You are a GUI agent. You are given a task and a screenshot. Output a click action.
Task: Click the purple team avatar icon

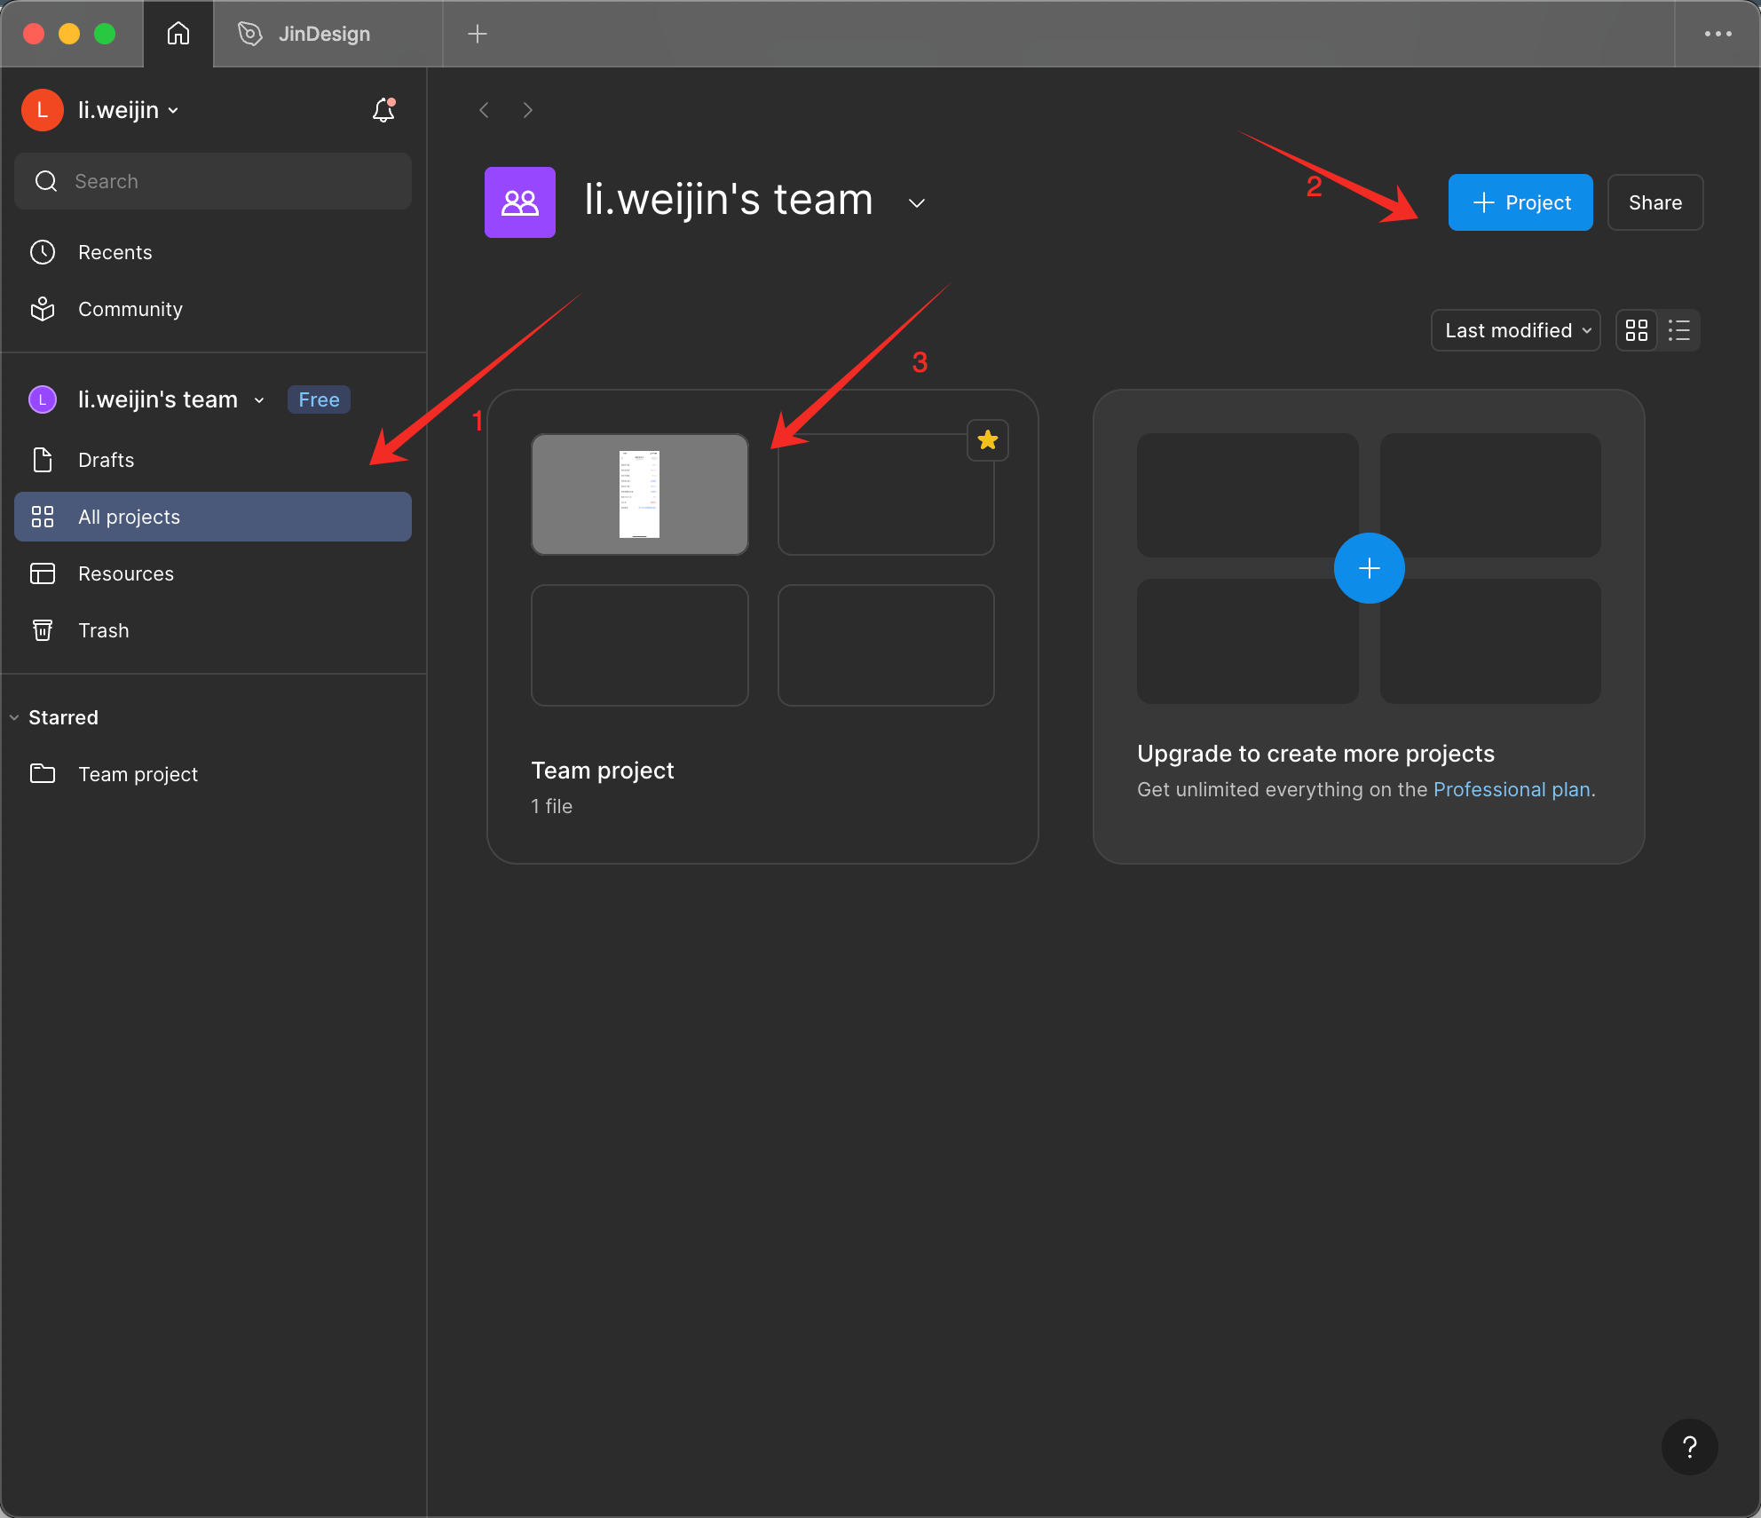click(520, 202)
